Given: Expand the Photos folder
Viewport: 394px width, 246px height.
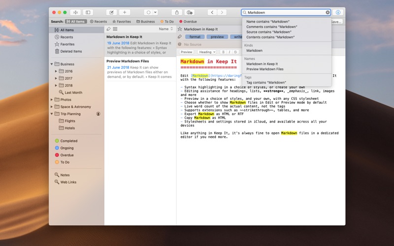Looking at the screenshot, I should click(x=52, y=100).
